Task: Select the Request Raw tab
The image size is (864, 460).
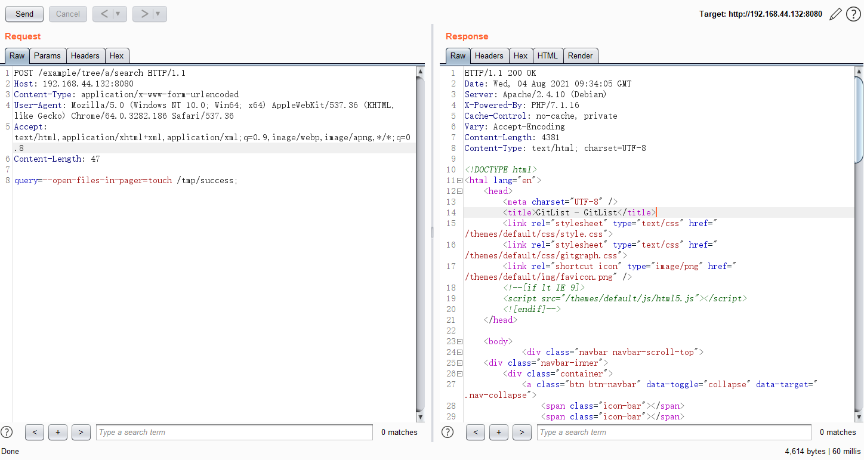Action: tap(17, 55)
